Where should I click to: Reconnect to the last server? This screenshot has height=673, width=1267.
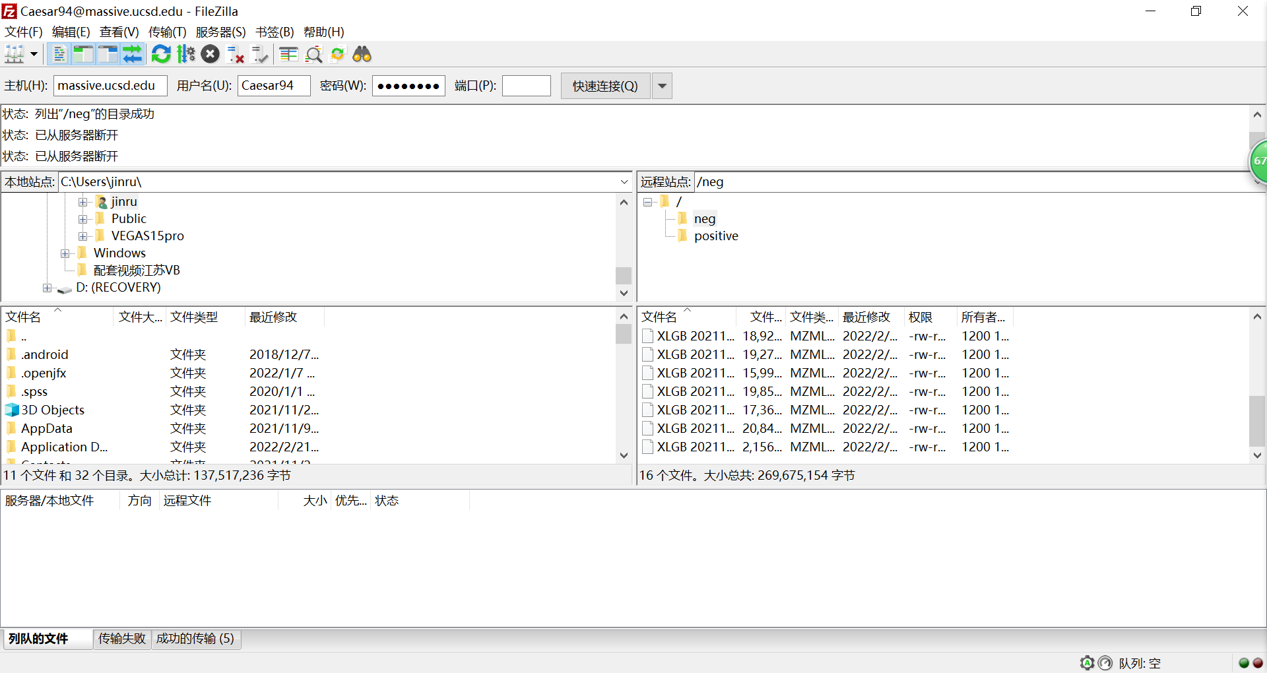260,54
